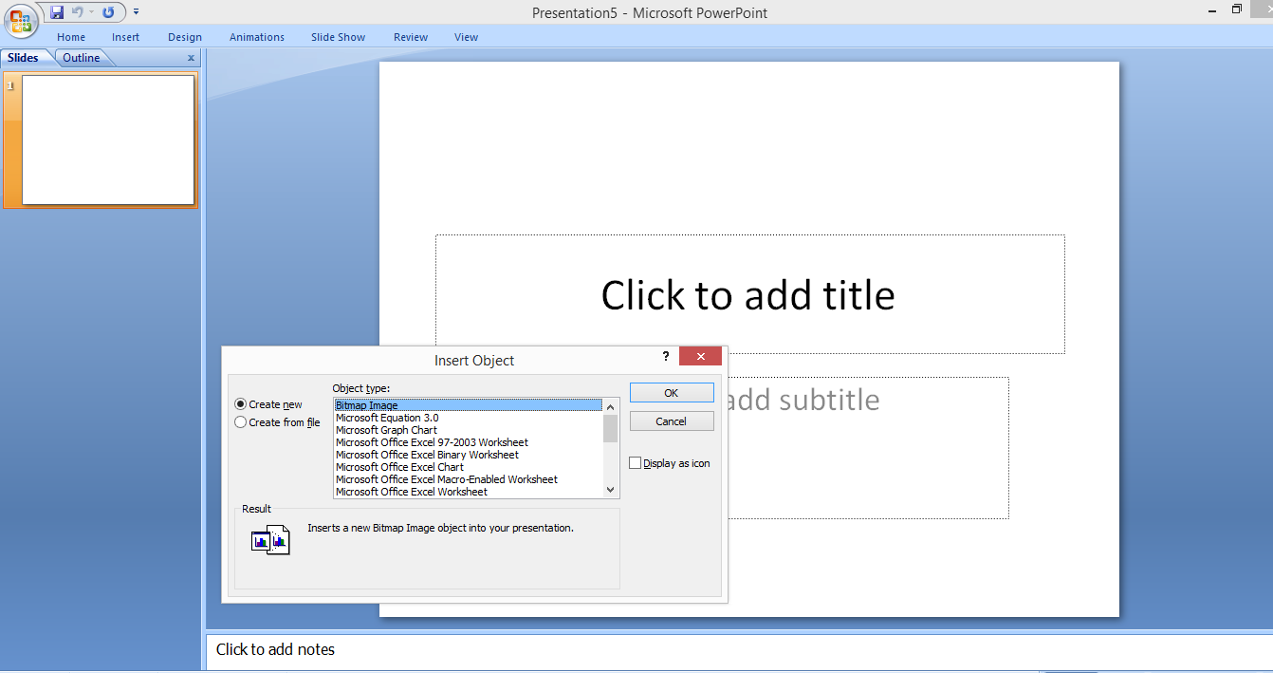The image size is (1273, 673).
Task: Open the Office button menu
Action: [21, 21]
